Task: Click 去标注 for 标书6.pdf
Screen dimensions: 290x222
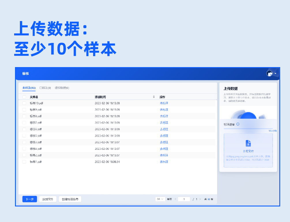Action: (x=164, y=129)
